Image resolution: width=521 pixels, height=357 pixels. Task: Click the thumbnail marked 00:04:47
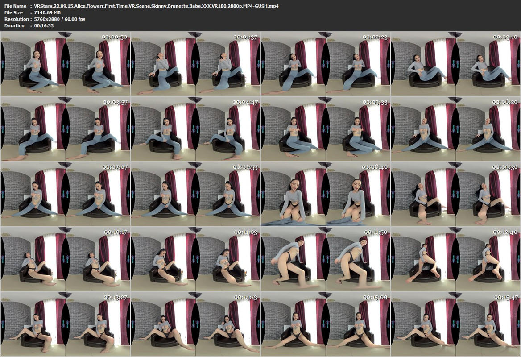click(x=196, y=129)
